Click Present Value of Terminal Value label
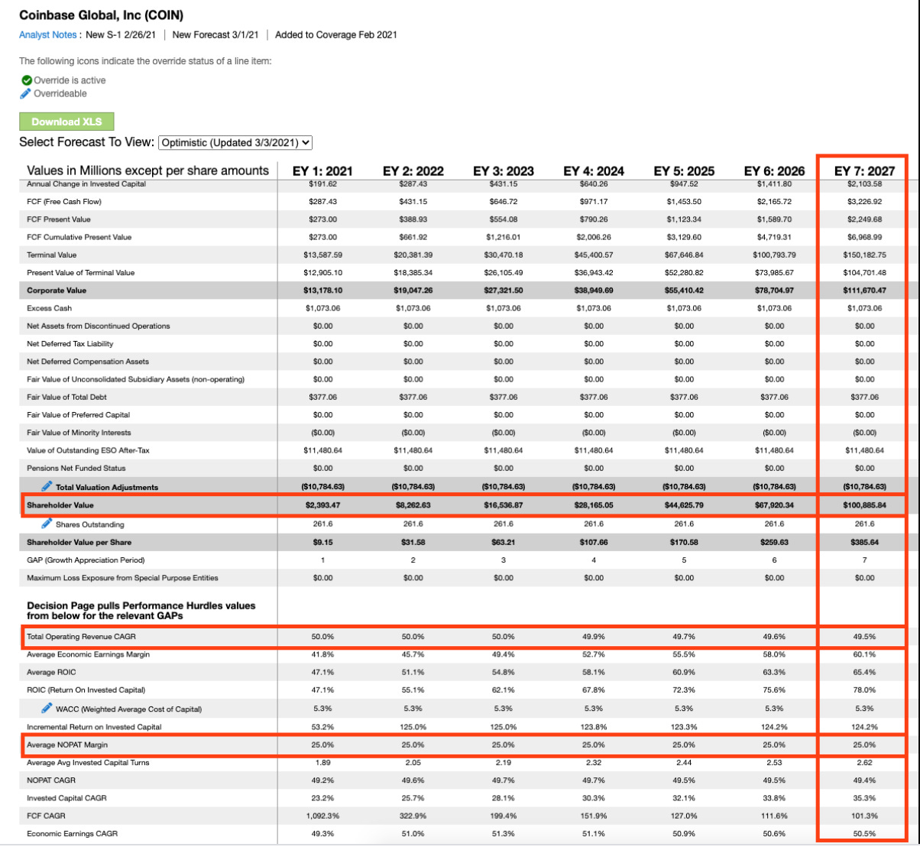Viewport: 920px width, 847px height. coord(81,272)
